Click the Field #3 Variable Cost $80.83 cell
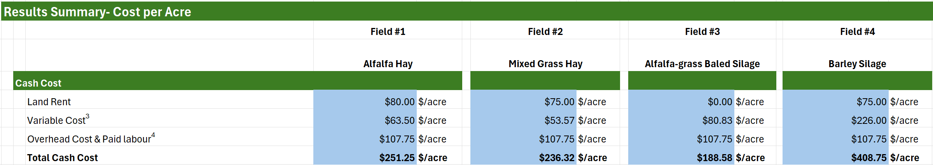This screenshot has height=165, width=933. click(x=681, y=120)
